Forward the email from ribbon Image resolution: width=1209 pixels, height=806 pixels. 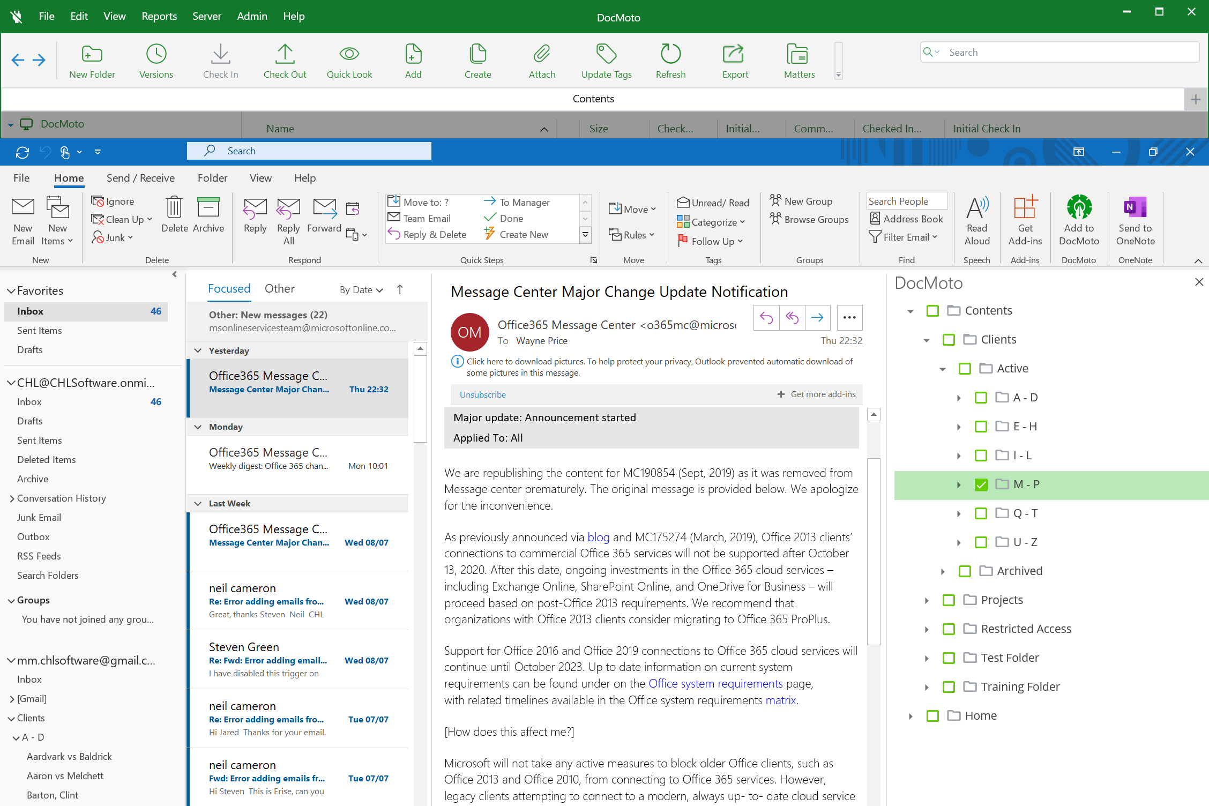click(x=324, y=215)
